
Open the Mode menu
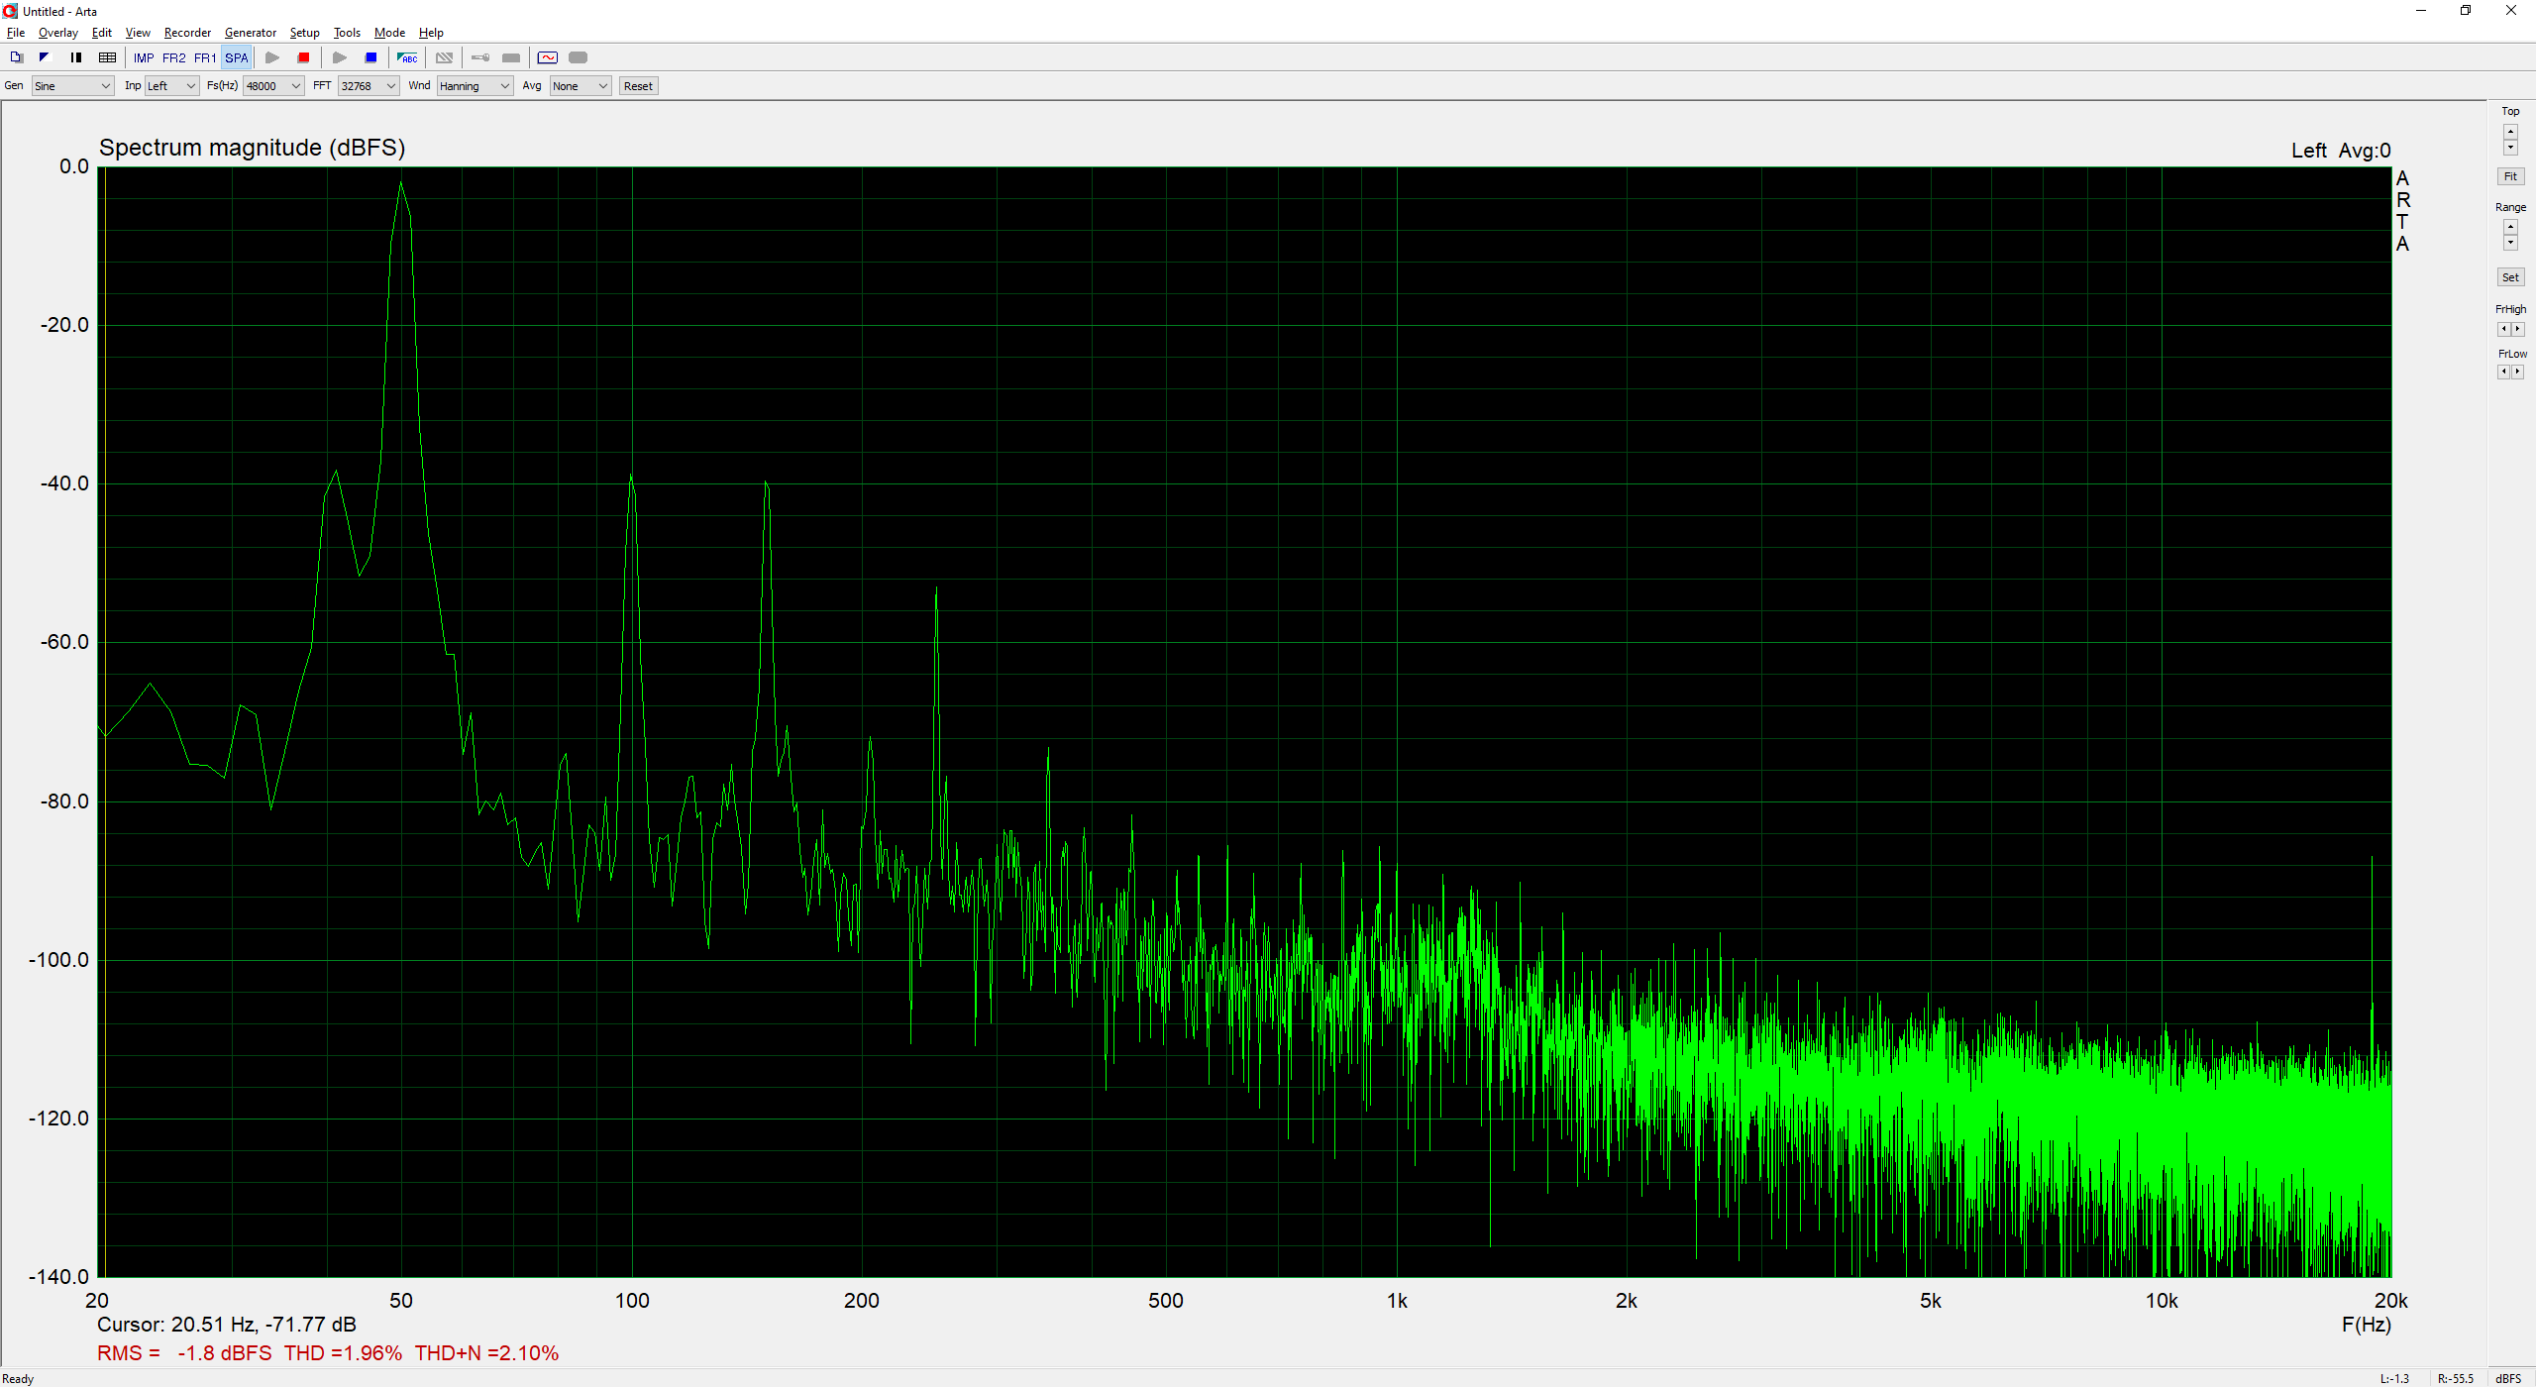(390, 33)
